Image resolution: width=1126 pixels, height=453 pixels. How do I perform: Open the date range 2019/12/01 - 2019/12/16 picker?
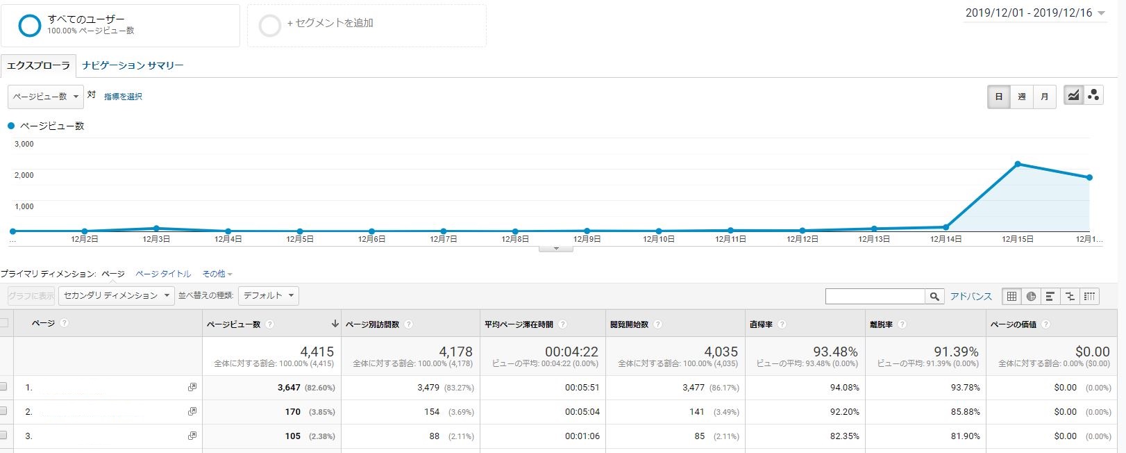(1034, 13)
